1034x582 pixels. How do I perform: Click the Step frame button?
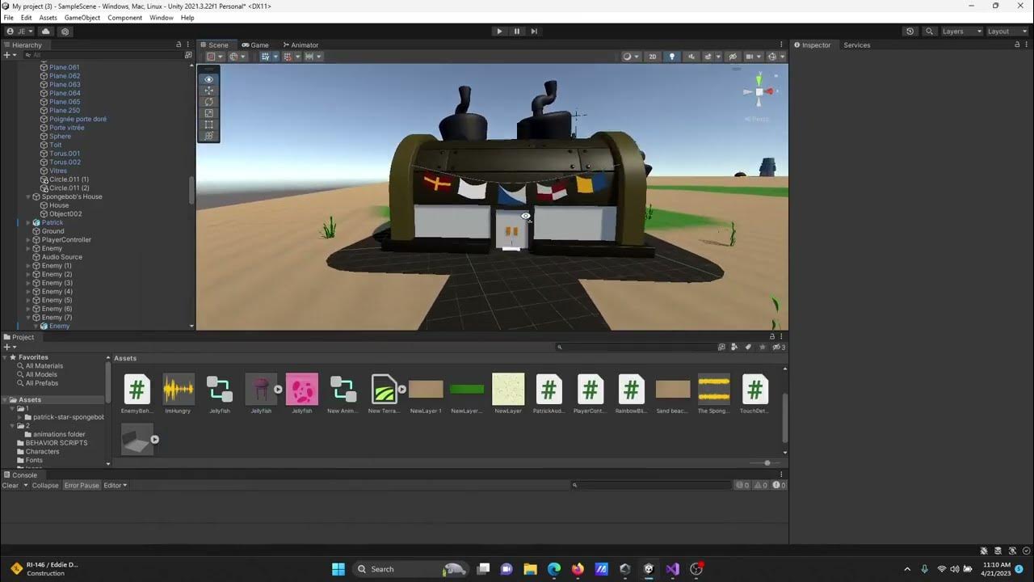[534, 32]
